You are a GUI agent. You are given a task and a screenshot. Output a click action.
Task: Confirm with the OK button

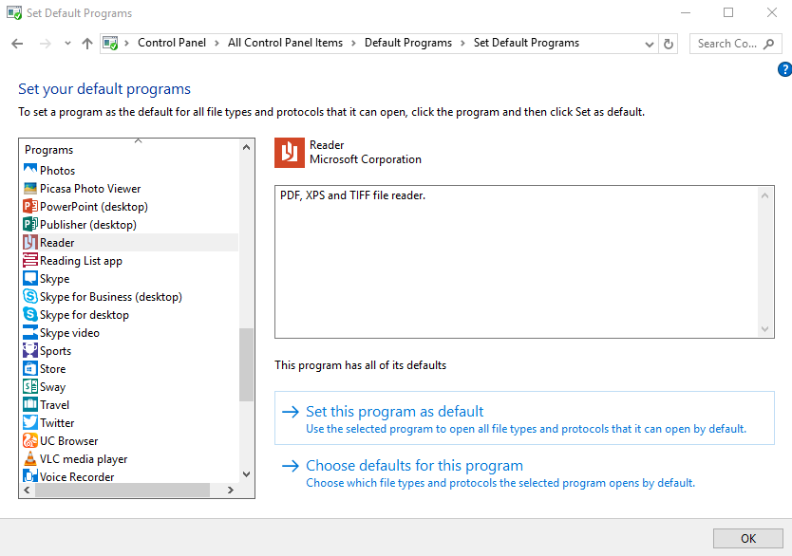(748, 538)
